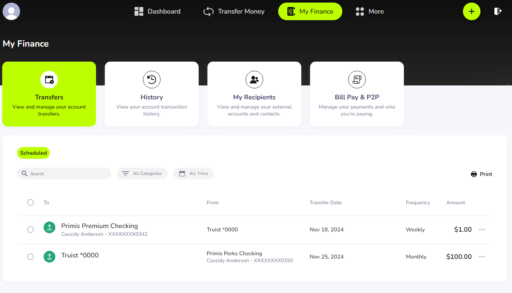Select the checkbox for Primis Premium Checking transfer
The height and width of the screenshot is (293, 512).
click(30, 230)
